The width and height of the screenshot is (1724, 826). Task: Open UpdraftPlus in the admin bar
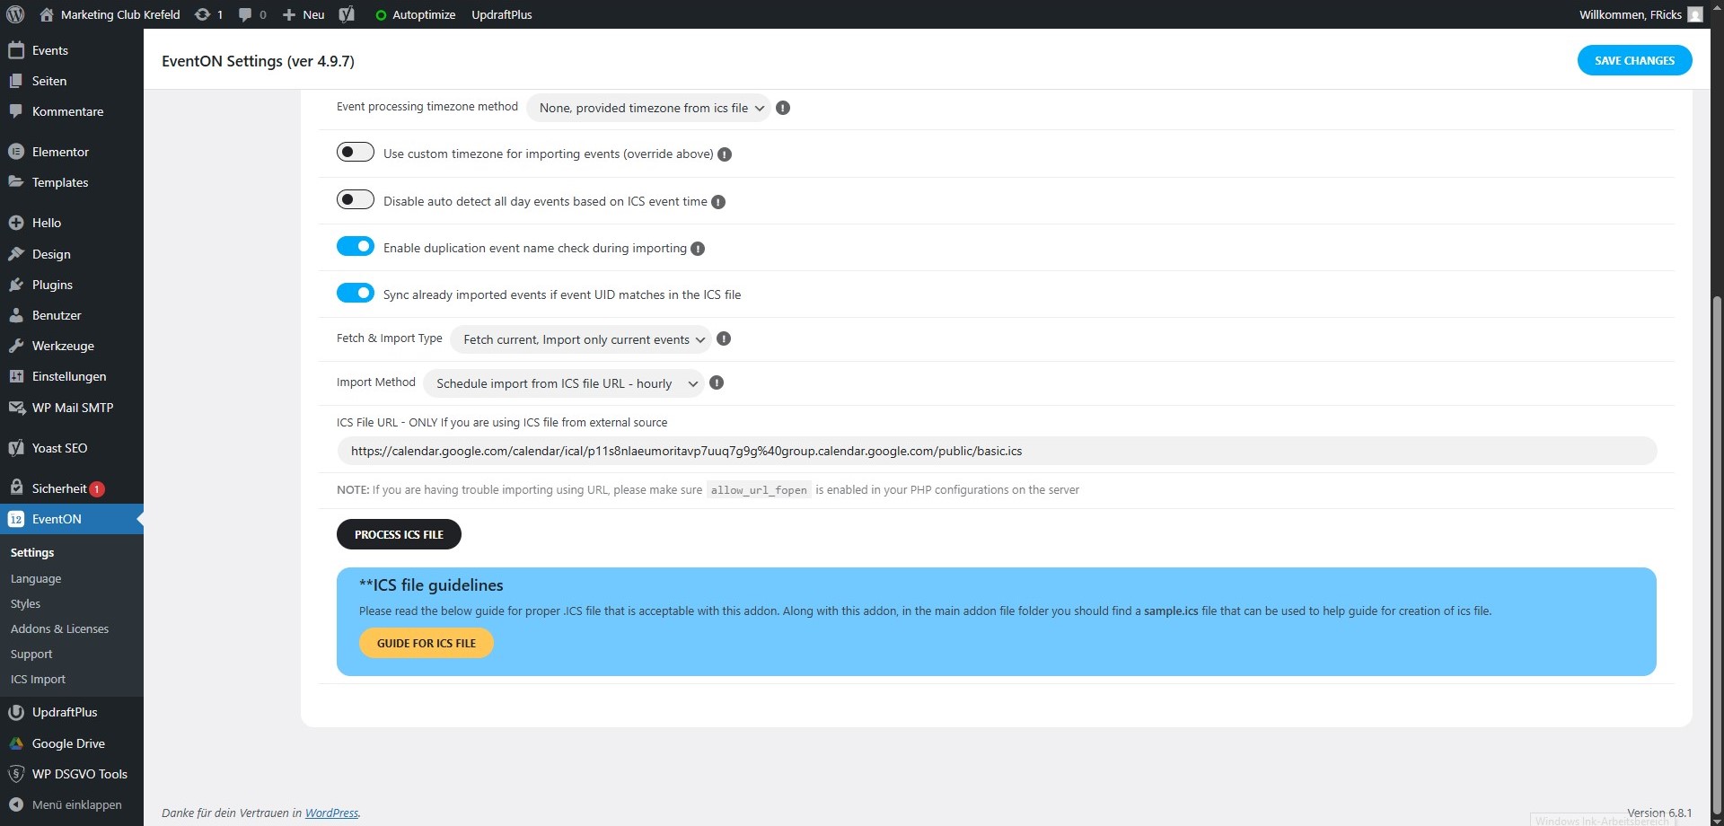coord(502,14)
